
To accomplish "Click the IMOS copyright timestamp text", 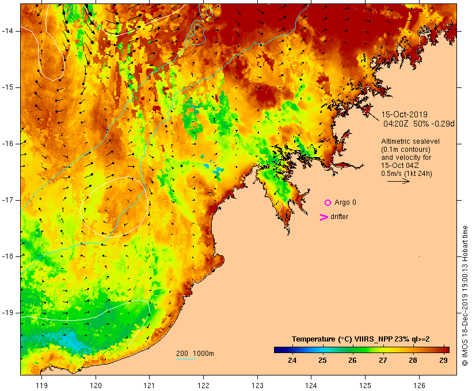I will point(465,296).
